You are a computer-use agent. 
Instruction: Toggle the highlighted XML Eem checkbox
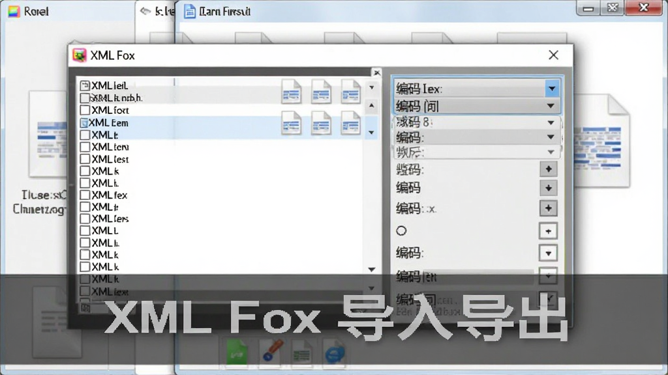(x=84, y=123)
